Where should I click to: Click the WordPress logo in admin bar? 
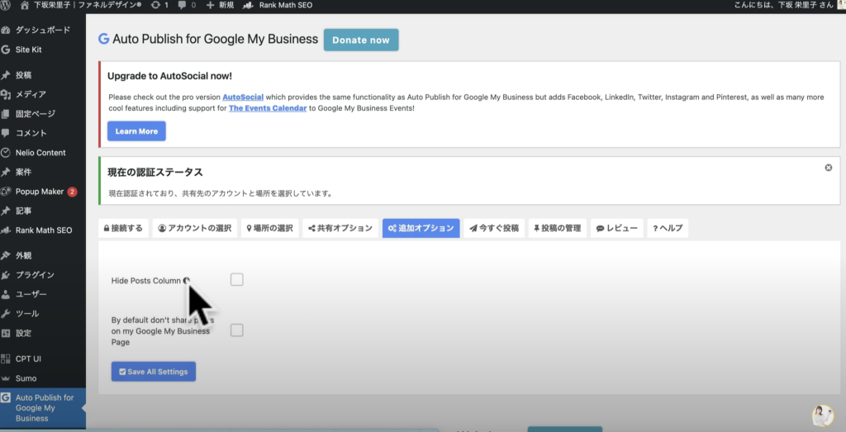[7, 5]
